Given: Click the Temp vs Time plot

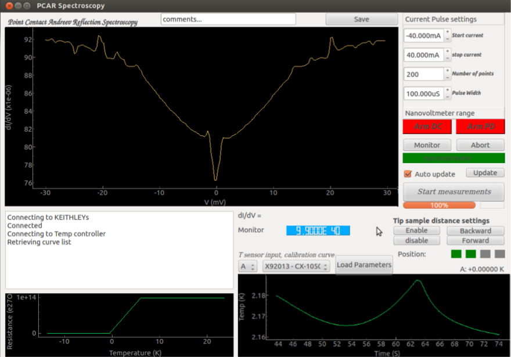Looking at the screenshot, I should [x=374, y=315].
